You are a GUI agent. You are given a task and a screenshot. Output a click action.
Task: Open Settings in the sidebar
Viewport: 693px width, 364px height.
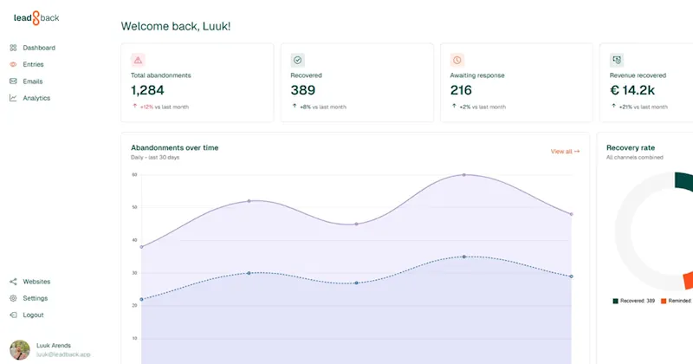click(x=36, y=298)
